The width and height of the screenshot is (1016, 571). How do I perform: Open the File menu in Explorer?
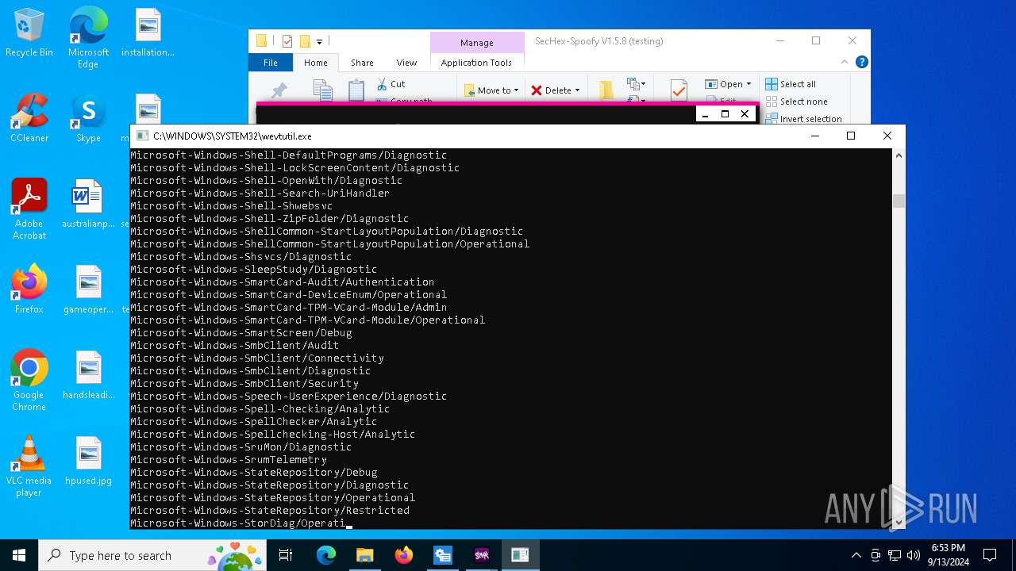point(271,63)
